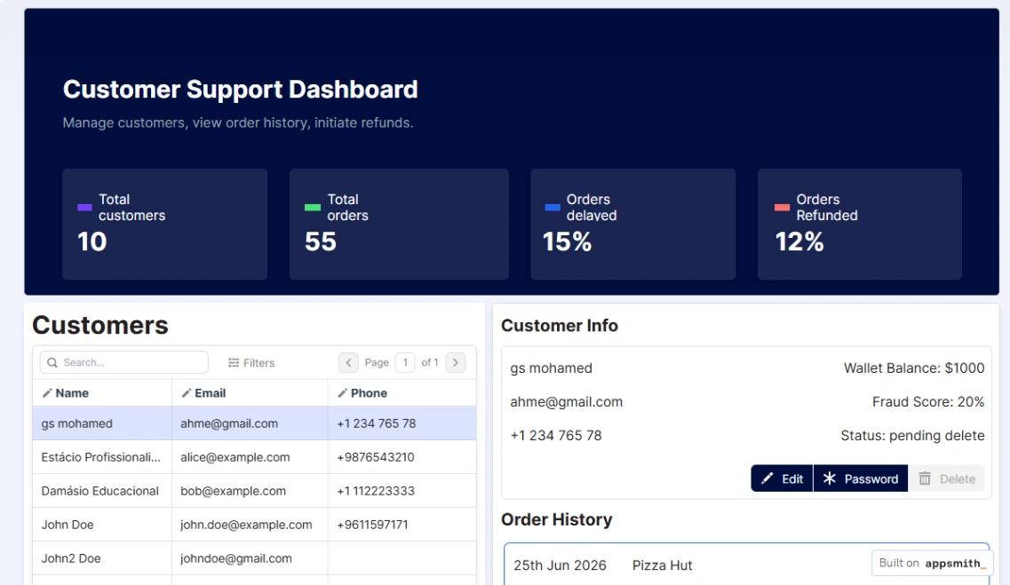Click Status: pending delete text
1010x585 pixels.
pos(913,436)
